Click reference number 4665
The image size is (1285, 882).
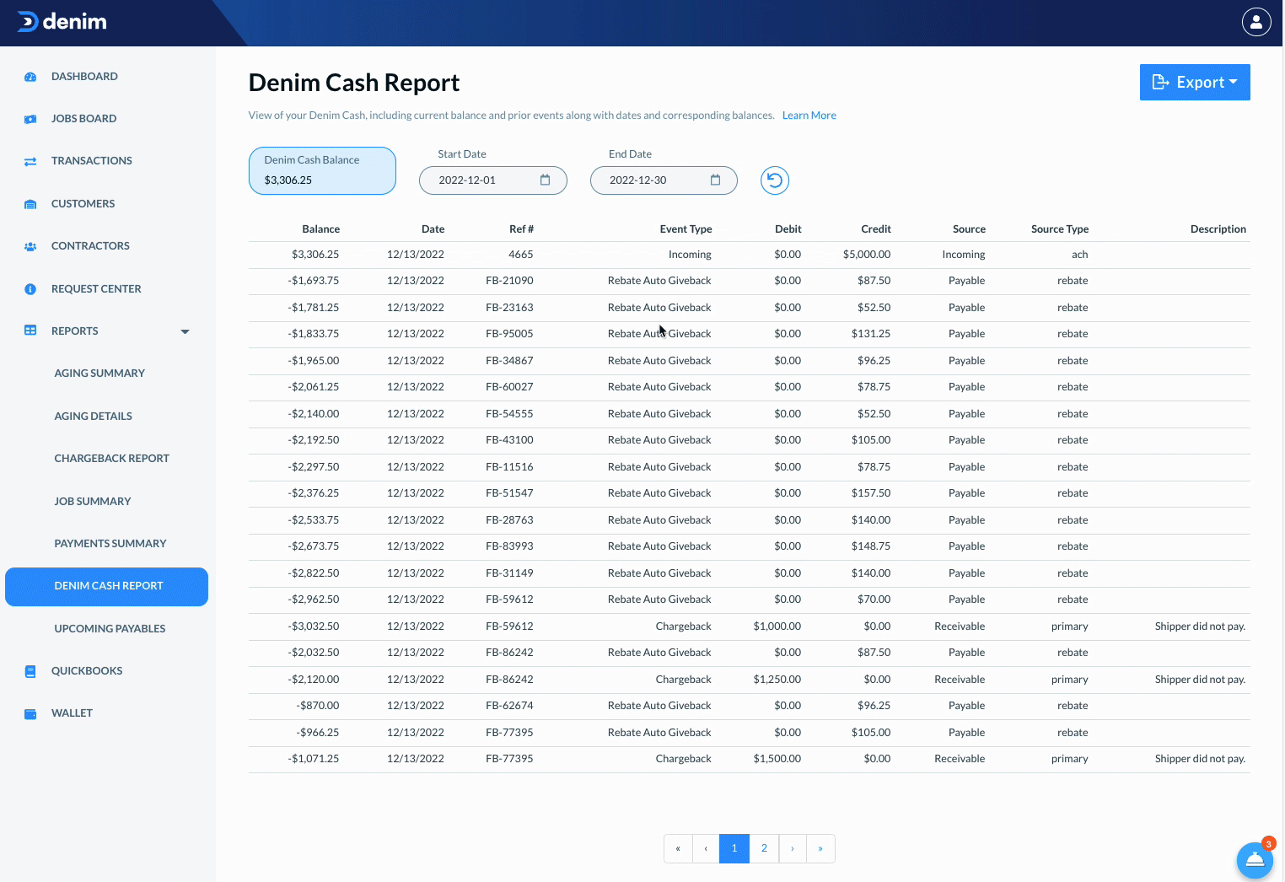(521, 255)
